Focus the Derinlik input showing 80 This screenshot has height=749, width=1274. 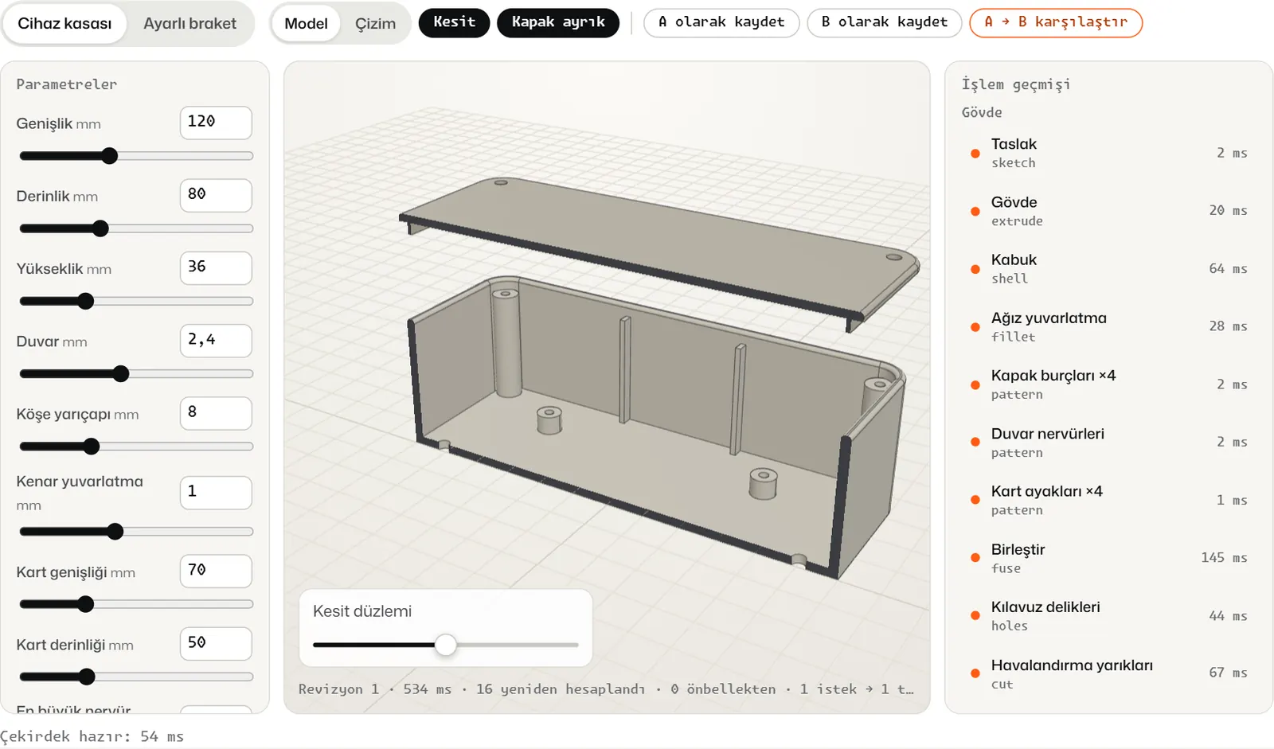216,195
